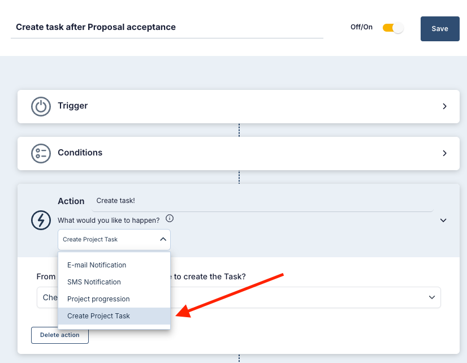Click the Trigger section heading

pos(72,106)
